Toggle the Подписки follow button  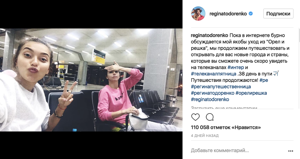click(278, 14)
